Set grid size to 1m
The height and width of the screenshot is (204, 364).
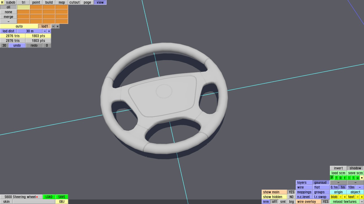tap(343, 187)
